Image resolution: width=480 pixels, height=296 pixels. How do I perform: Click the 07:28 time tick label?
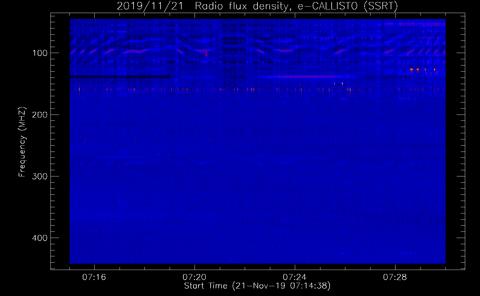click(395, 277)
